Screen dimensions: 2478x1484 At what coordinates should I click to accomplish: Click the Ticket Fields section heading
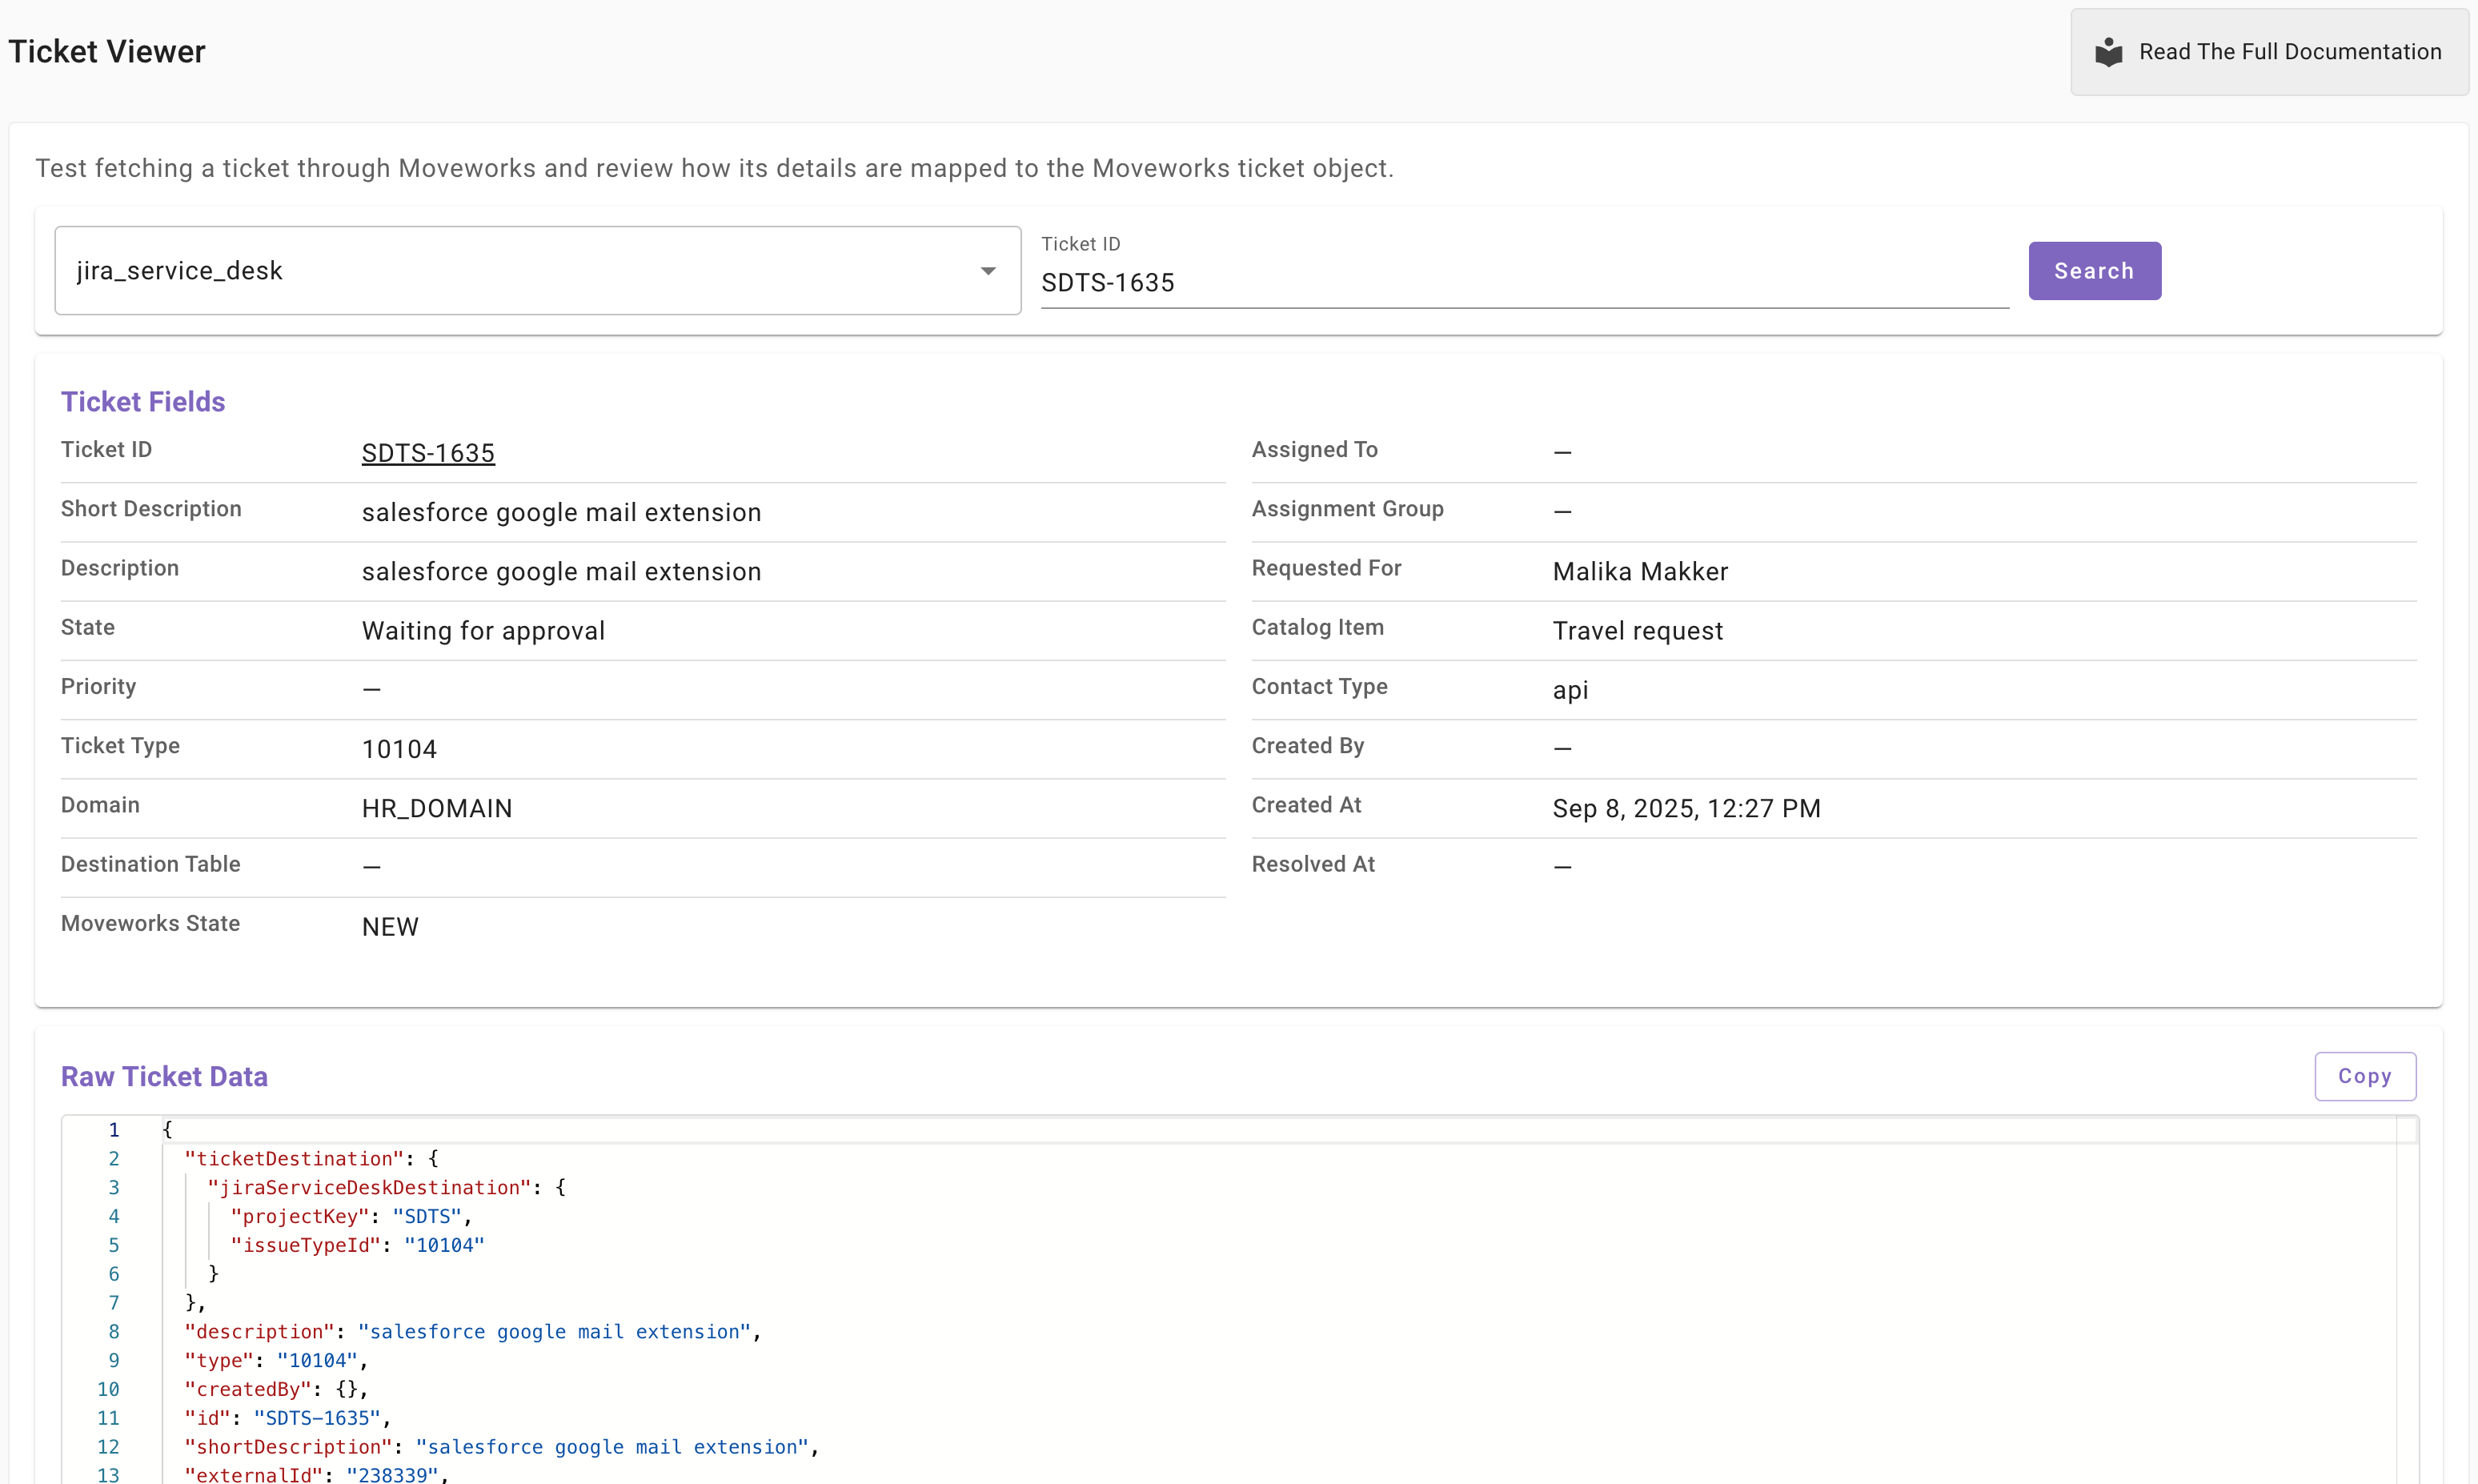[x=143, y=402]
